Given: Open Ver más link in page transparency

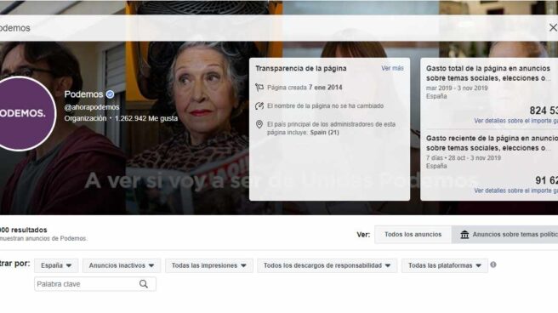Looking at the screenshot, I should [392, 68].
